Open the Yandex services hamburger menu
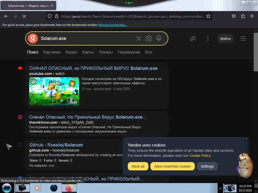This screenshot has height=193, width=258. point(243,38)
